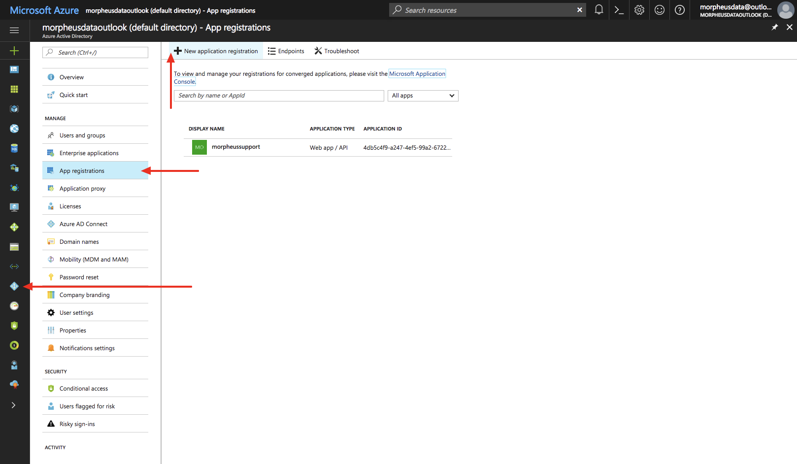Open Virtual machines monitor icon

pos(14,207)
